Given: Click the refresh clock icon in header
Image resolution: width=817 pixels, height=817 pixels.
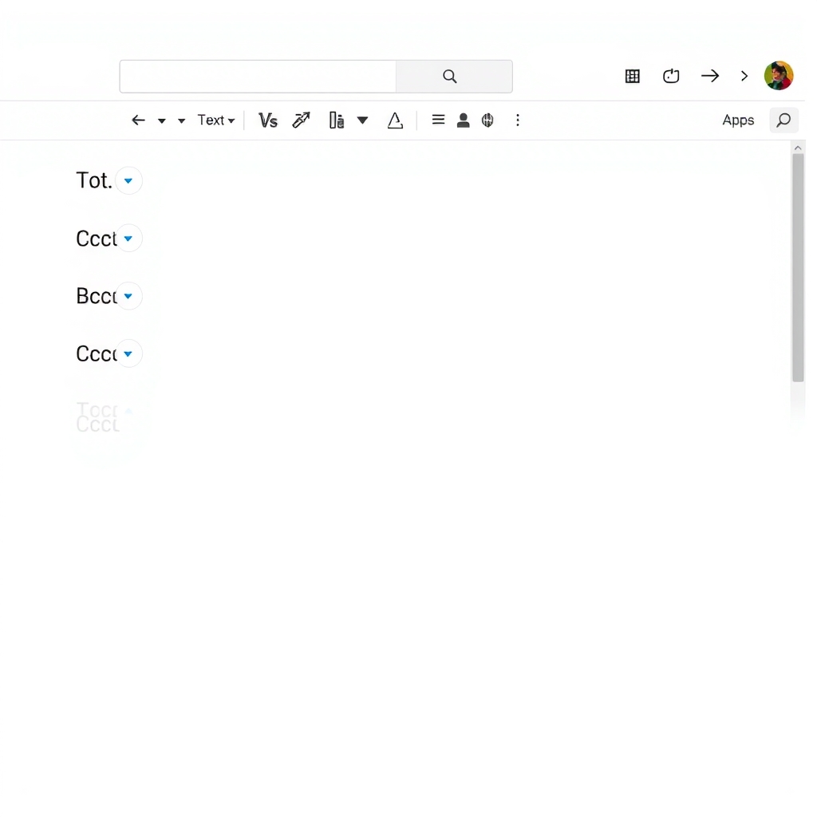Looking at the screenshot, I should click(670, 76).
